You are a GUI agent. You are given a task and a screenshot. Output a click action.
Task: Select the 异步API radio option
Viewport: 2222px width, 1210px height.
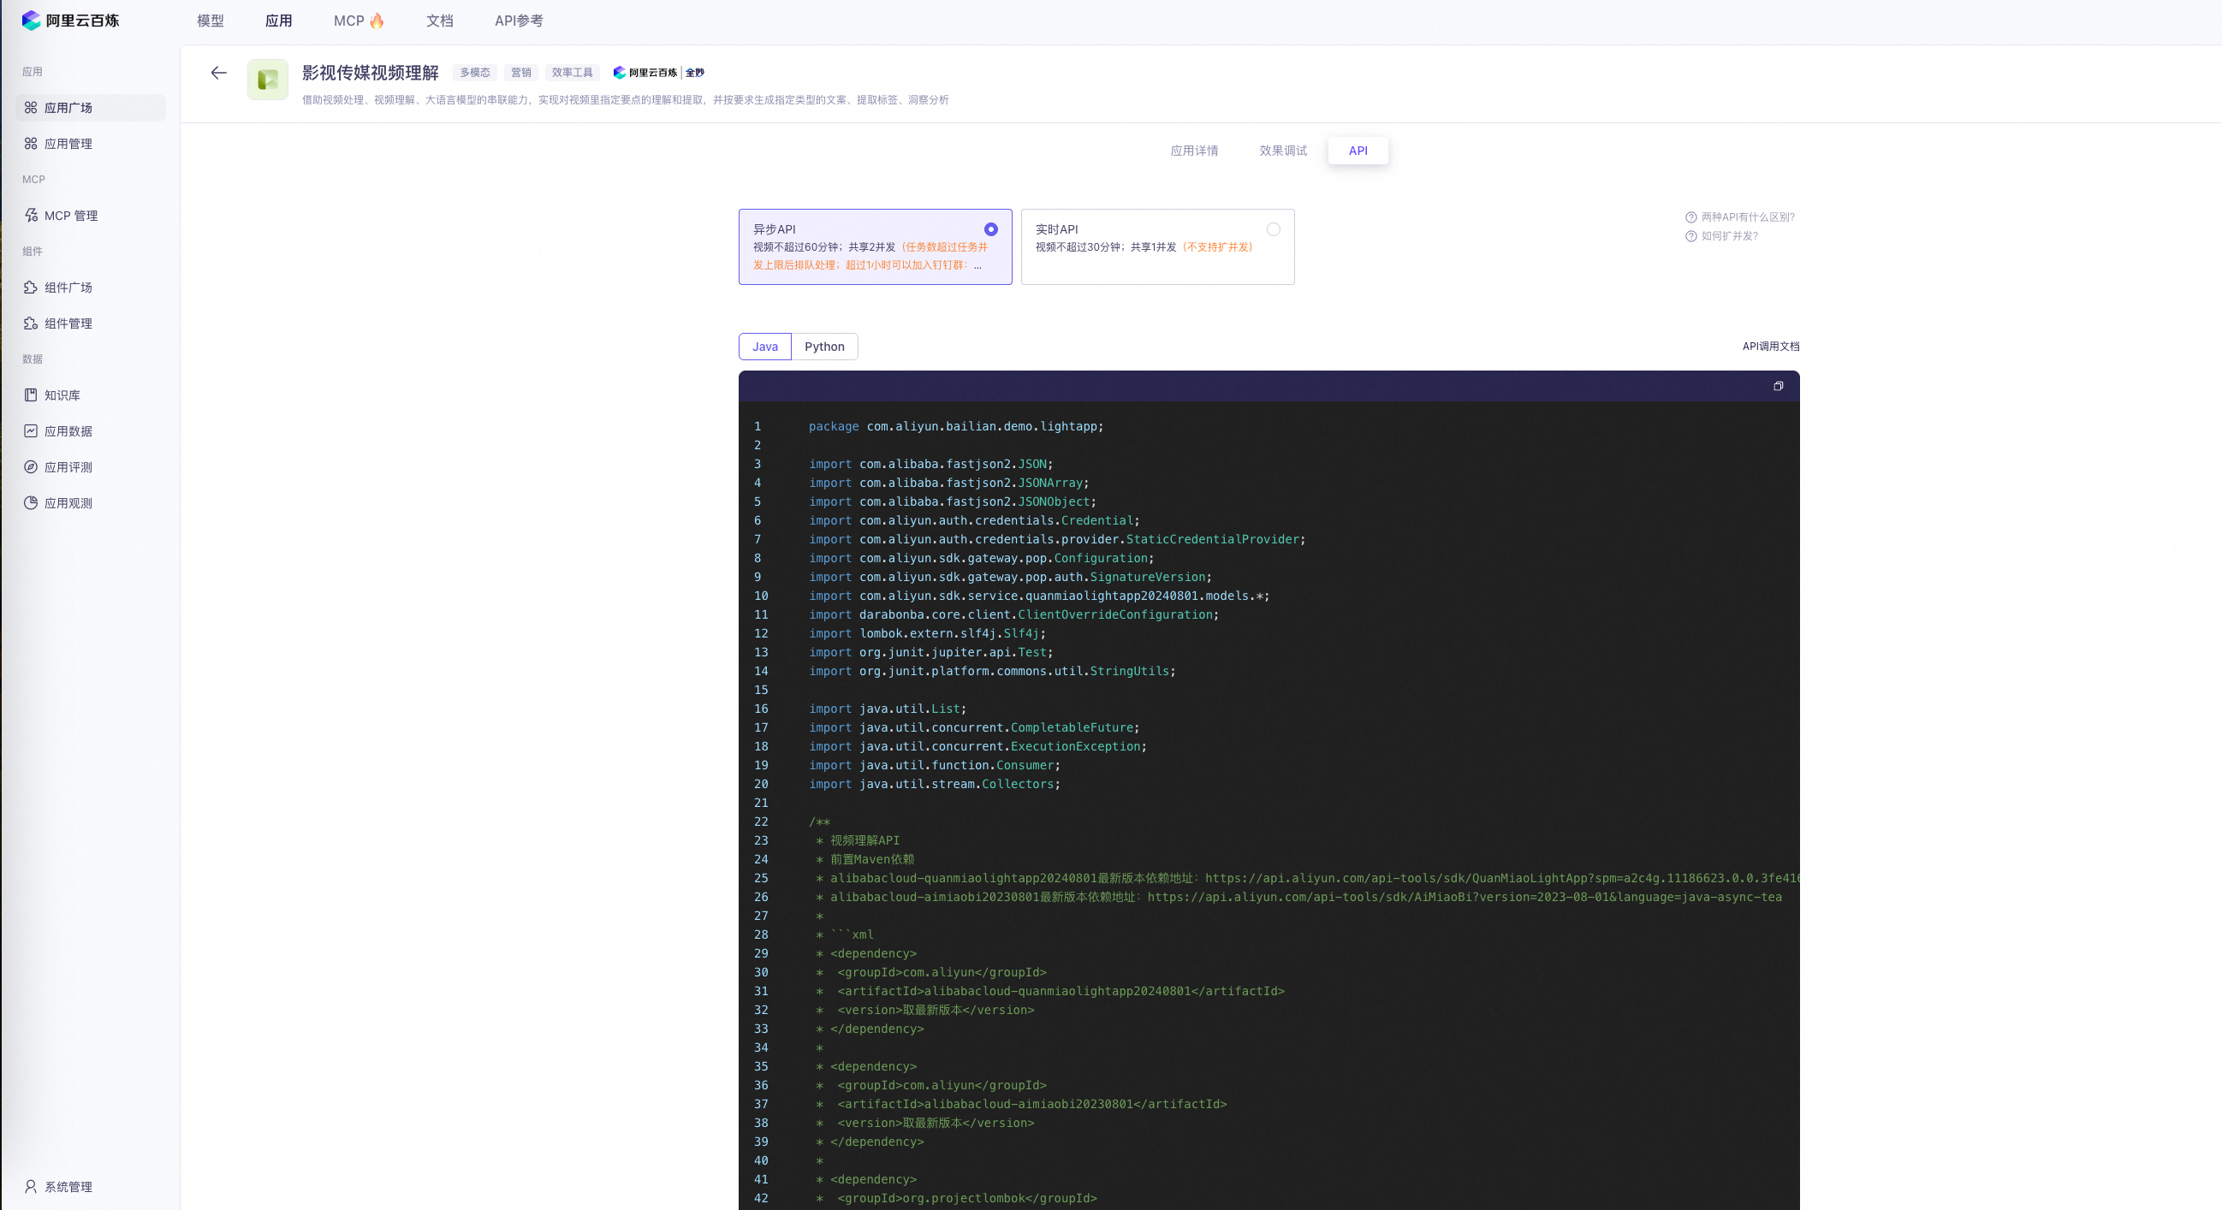tap(990, 229)
